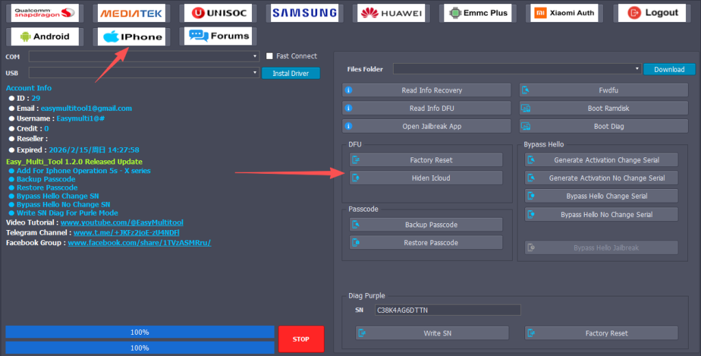
Task: Click the Backup Passcode button
Action: [426, 225]
